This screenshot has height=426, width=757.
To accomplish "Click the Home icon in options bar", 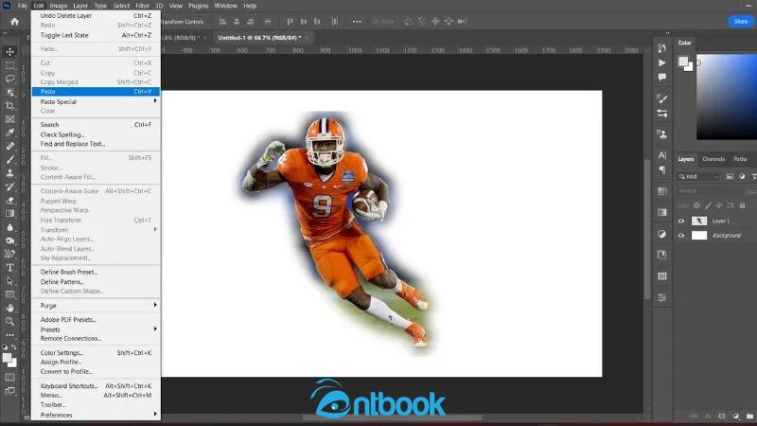I will (x=14, y=22).
